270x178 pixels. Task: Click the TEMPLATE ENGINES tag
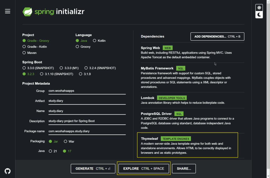coord(176,139)
